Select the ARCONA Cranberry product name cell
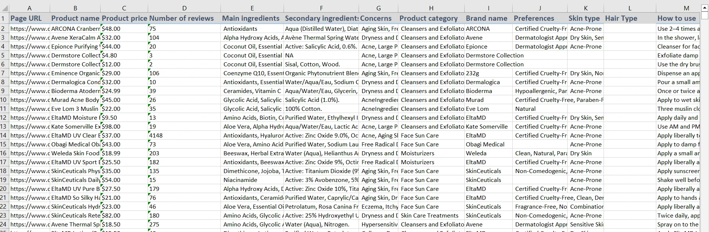This screenshot has width=709, height=232. coord(75,29)
